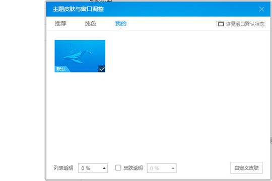The height and width of the screenshot is (181, 272).
Task: Open the 皮肤透明 percentage dropdown
Action: pos(162,168)
